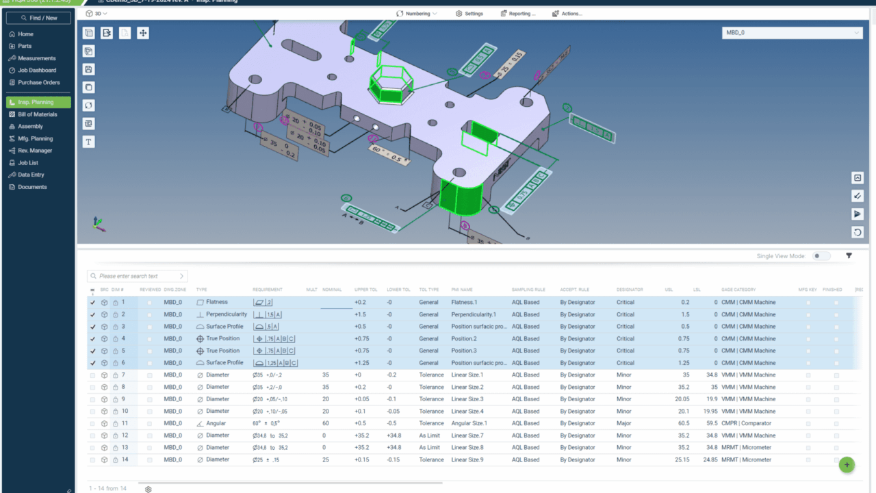The image size is (876, 493).
Task: Check the Reviewed checkbox for row 12
Action: click(150, 436)
